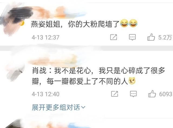The image size is (173, 128).
Task: Like the comment with 6093 likes
Action: [x=152, y=94]
